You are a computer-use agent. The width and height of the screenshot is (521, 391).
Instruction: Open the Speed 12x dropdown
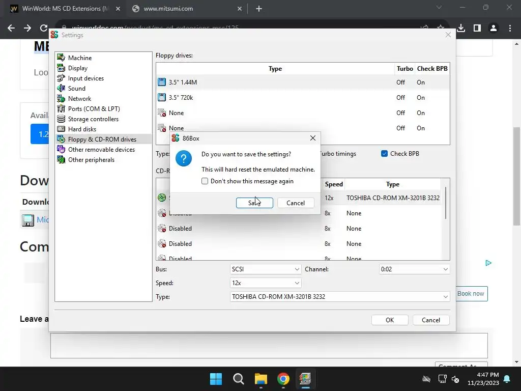(x=266, y=283)
